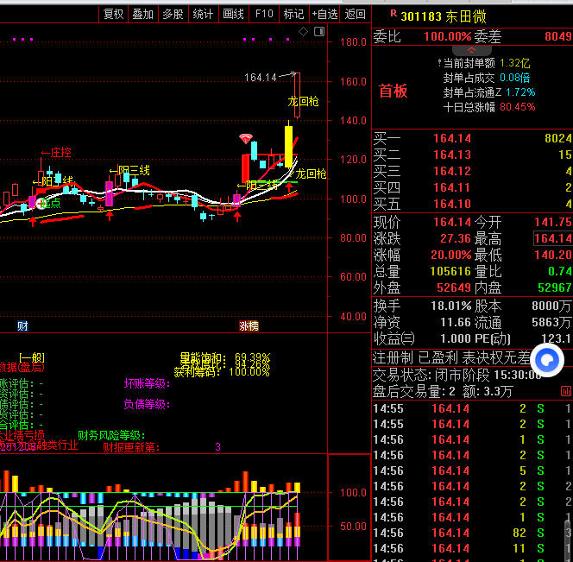Click the diamond icon above chart
Viewport: 573px width, 562px height.
pyautogui.click(x=303, y=32)
